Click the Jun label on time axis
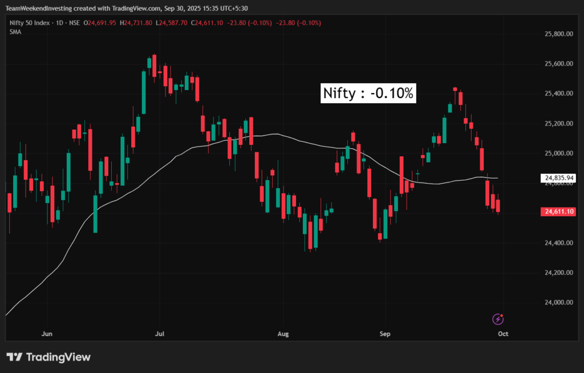Screen dimensions: 584x373 47,333
